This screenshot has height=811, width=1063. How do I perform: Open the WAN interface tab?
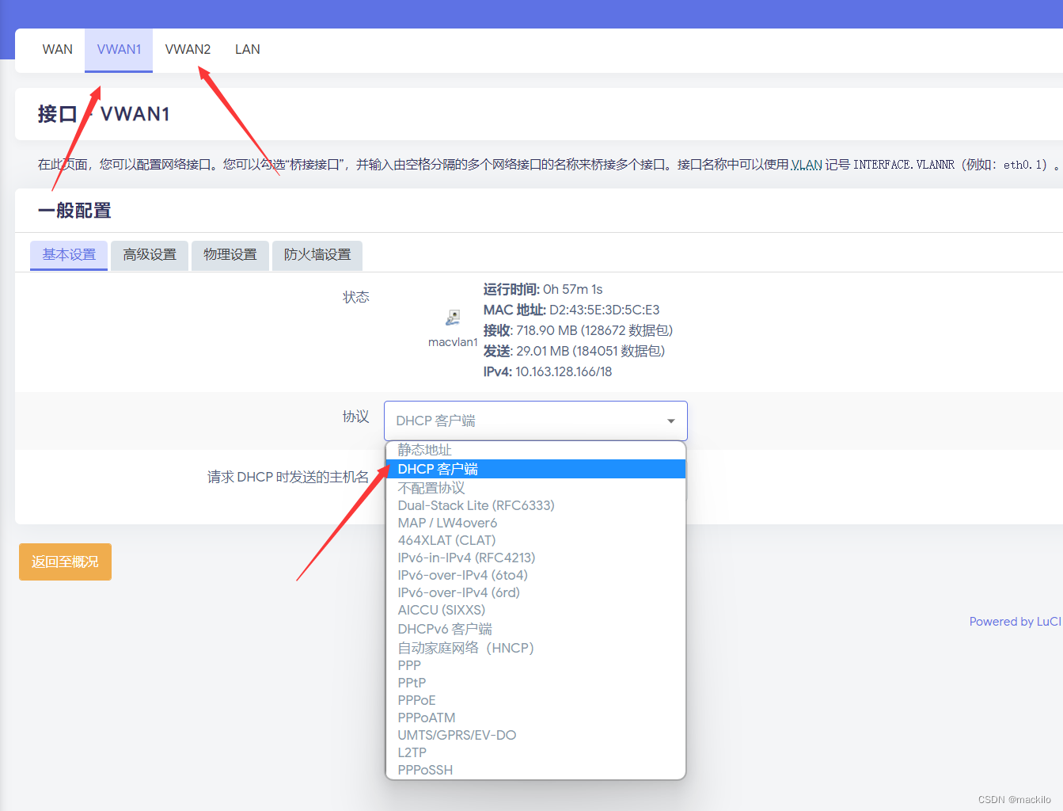(x=58, y=49)
